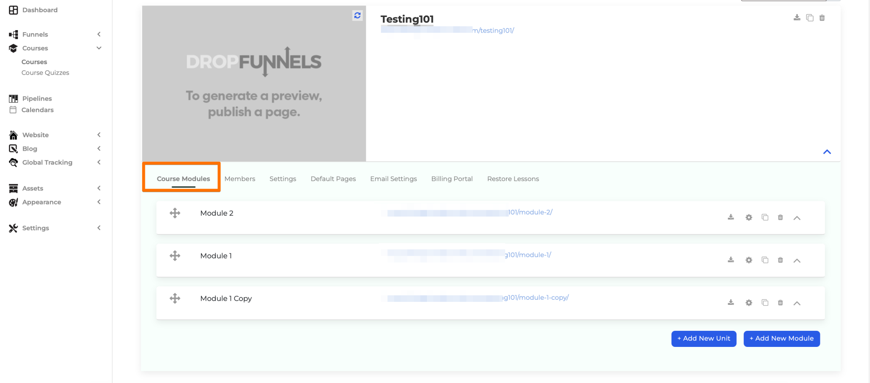Collapse the Module 2 row

[x=797, y=217]
